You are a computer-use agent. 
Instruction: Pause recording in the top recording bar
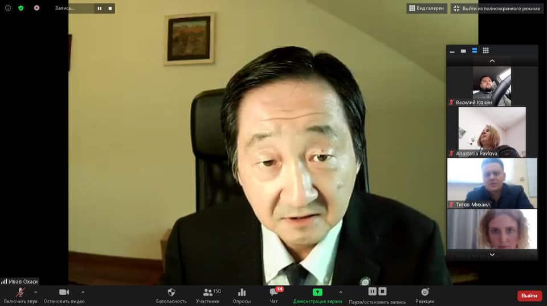(x=100, y=9)
